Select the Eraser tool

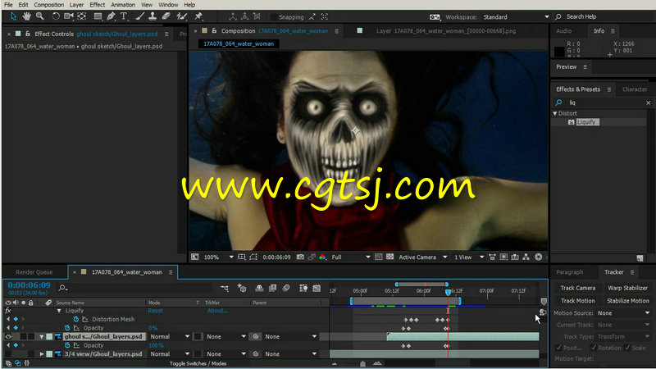166,16
